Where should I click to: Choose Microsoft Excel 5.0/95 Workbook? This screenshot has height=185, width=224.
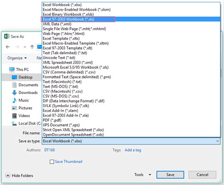click(x=131, y=67)
